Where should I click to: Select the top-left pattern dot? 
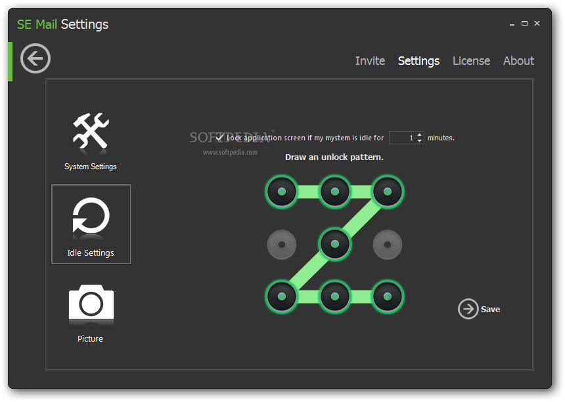click(x=282, y=191)
